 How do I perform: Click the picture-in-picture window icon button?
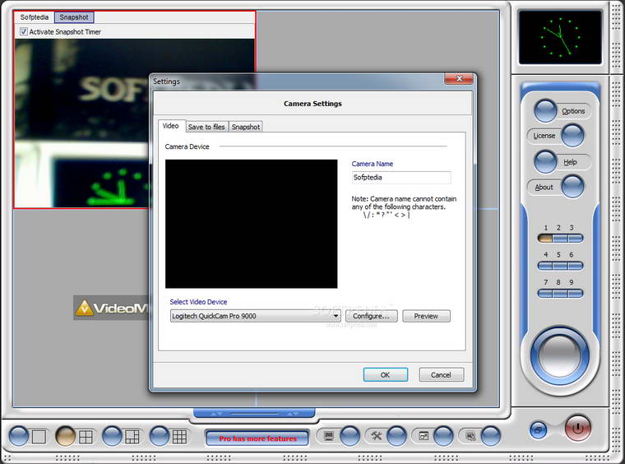click(x=443, y=436)
